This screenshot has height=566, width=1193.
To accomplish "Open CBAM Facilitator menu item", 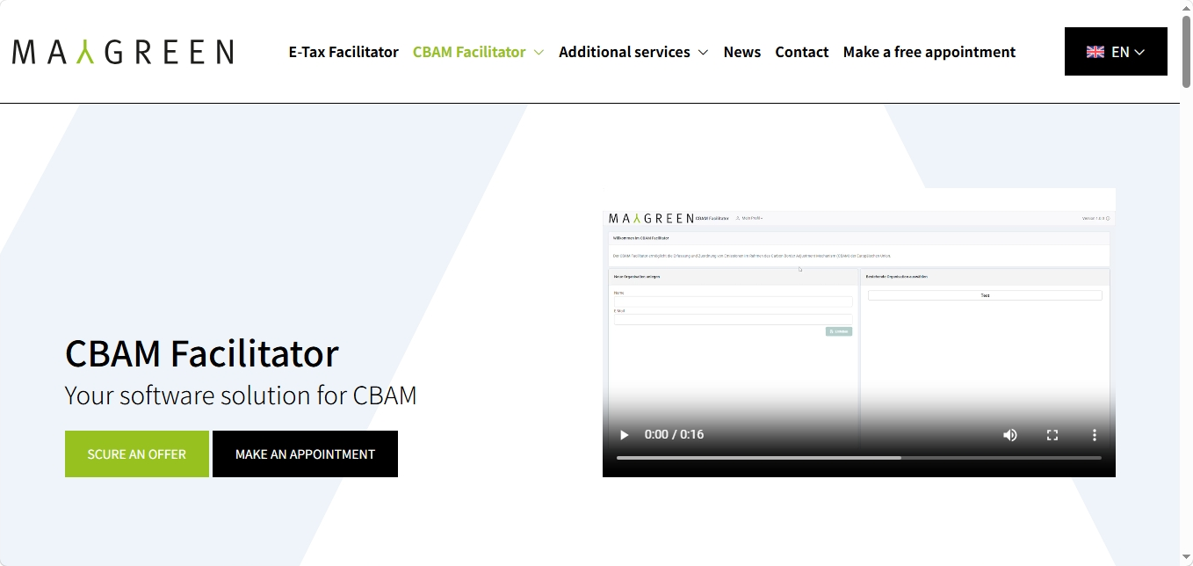I will (x=469, y=52).
